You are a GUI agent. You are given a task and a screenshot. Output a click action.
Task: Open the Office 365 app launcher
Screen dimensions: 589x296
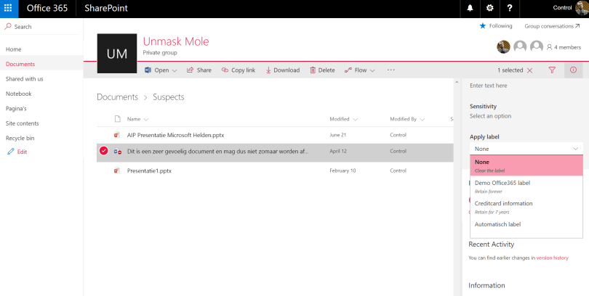[9, 8]
